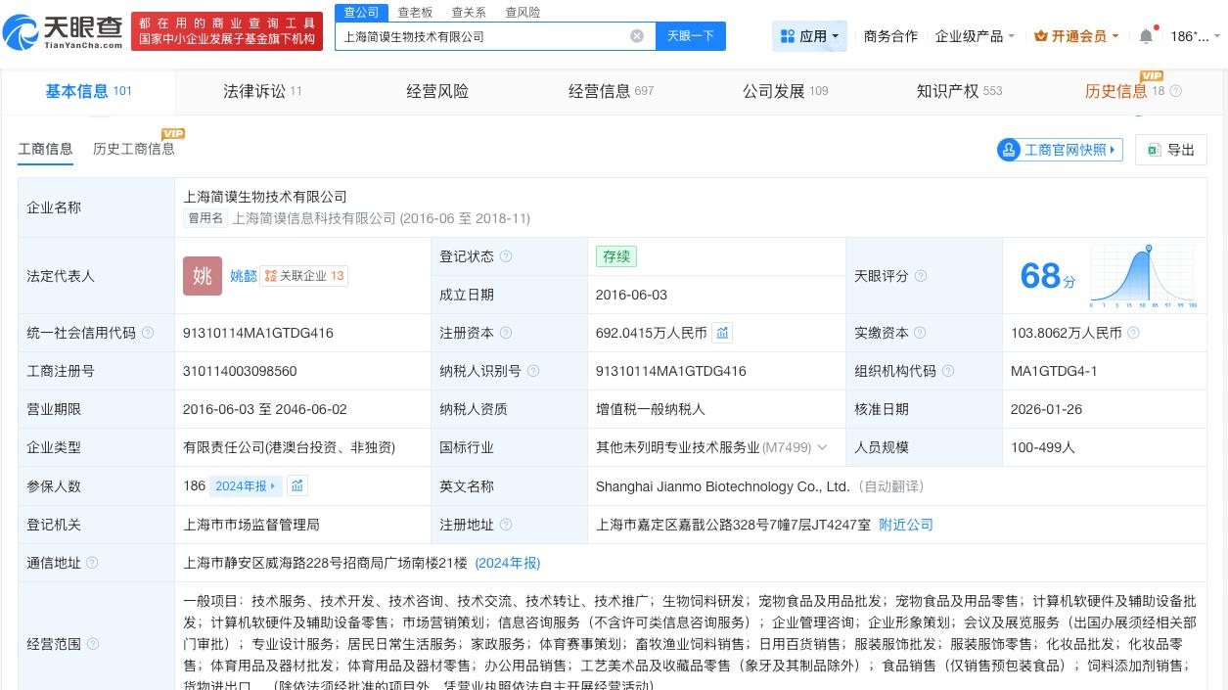1228x690 pixels.
Task: Clear the search box with the X icon
Action: pyautogui.click(x=637, y=35)
